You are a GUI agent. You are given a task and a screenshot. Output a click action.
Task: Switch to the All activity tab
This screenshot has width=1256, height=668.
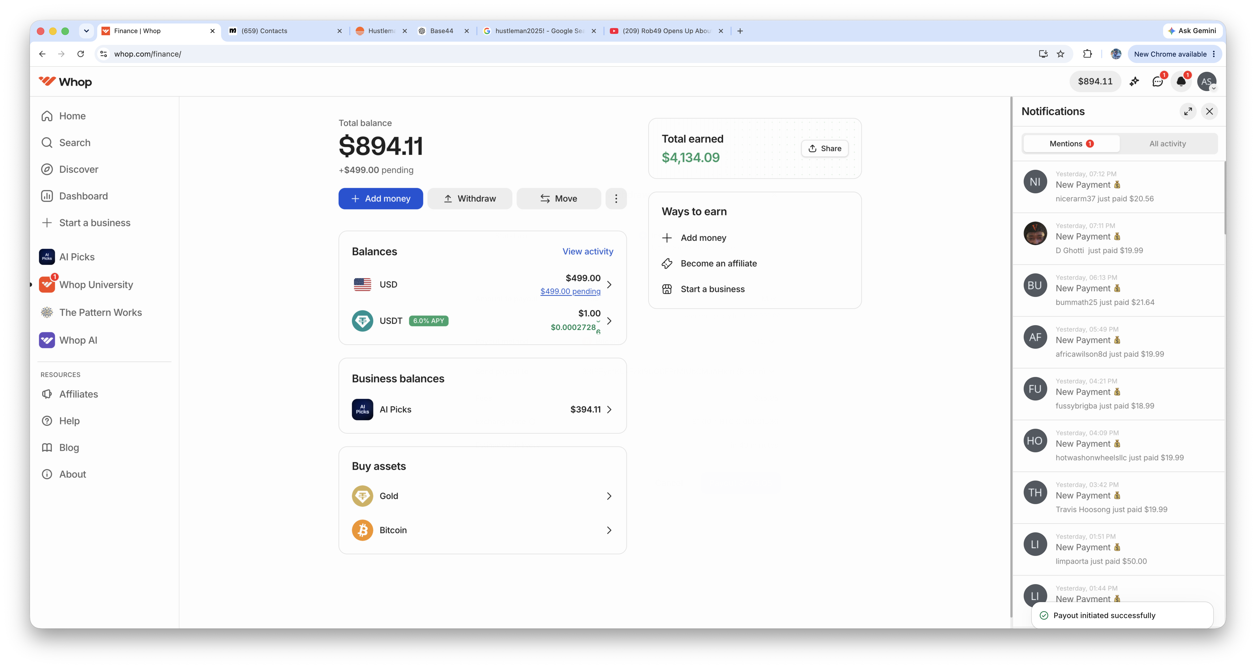(1168, 144)
